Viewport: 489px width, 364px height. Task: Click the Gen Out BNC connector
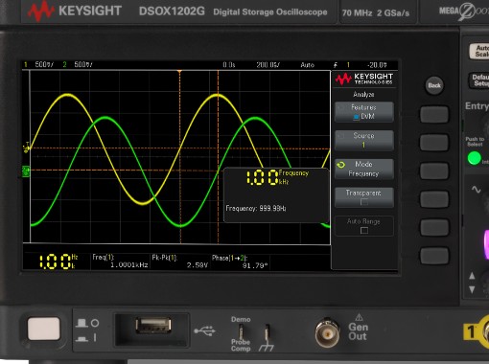click(x=328, y=333)
